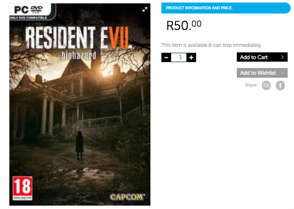Click the item availability shipping message

click(x=211, y=45)
